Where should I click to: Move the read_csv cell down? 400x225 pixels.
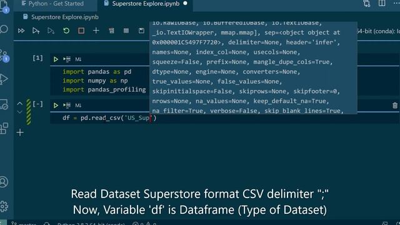click(19, 112)
